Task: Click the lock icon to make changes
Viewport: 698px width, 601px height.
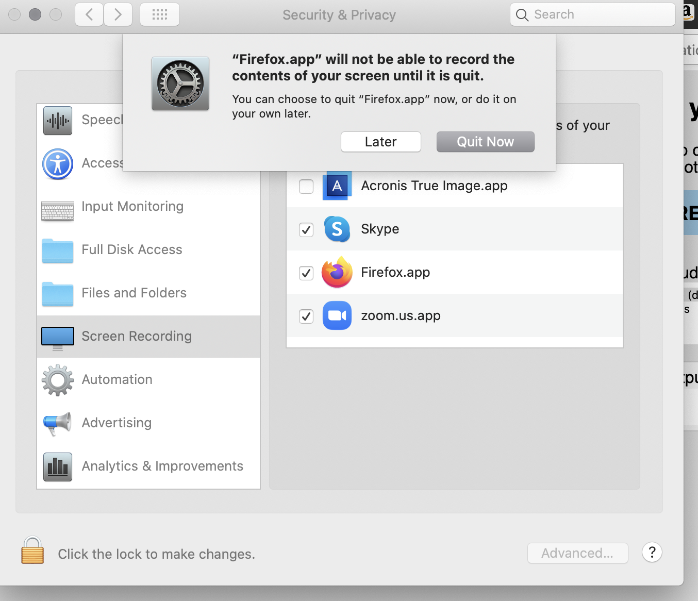Action: point(32,550)
